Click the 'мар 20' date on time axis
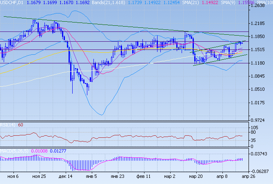273x184 pixels. coord(196,176)
